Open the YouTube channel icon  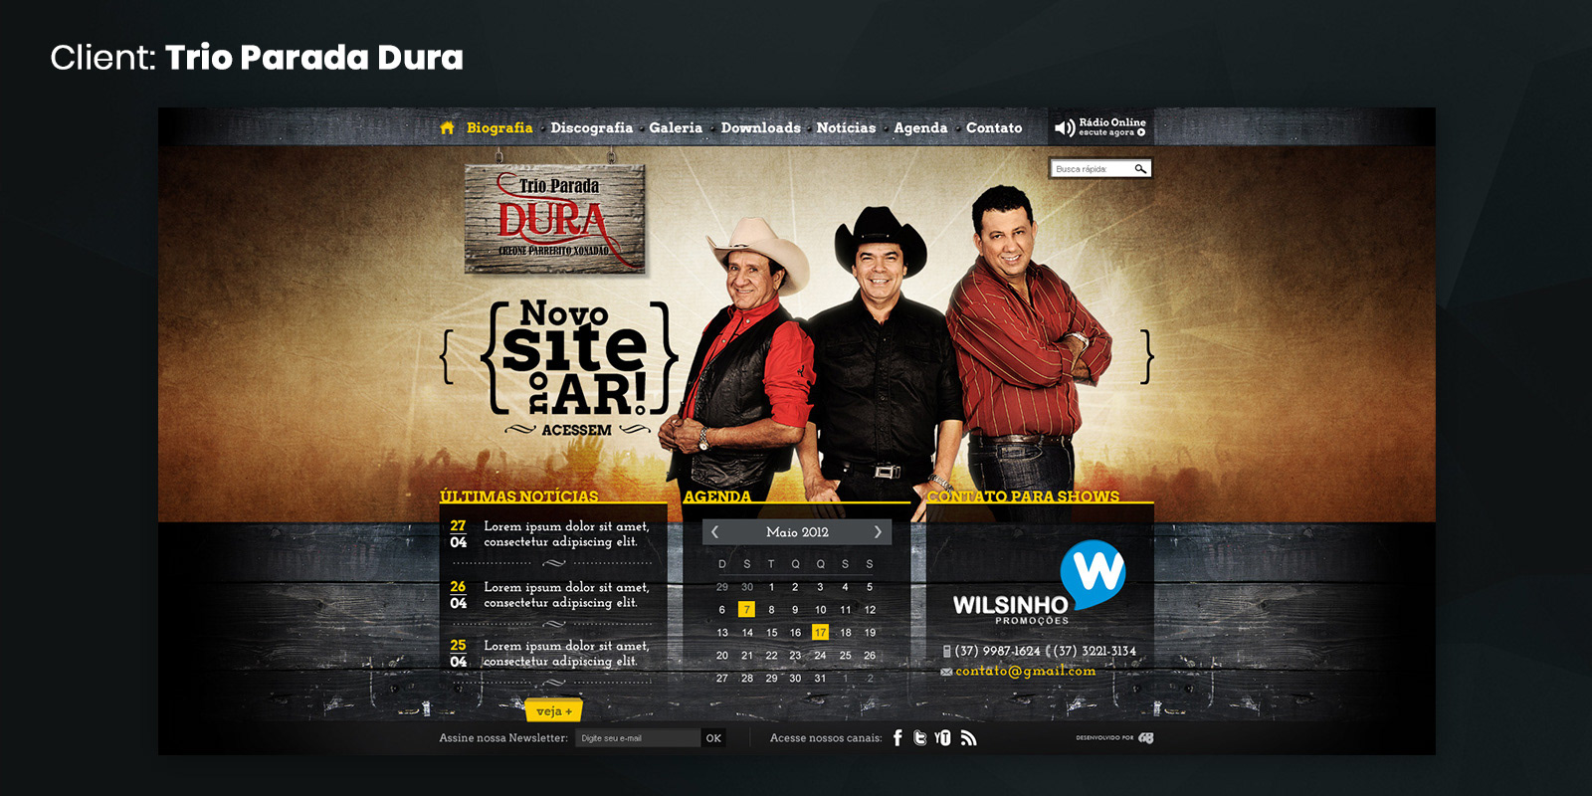(x=942, y=737)
